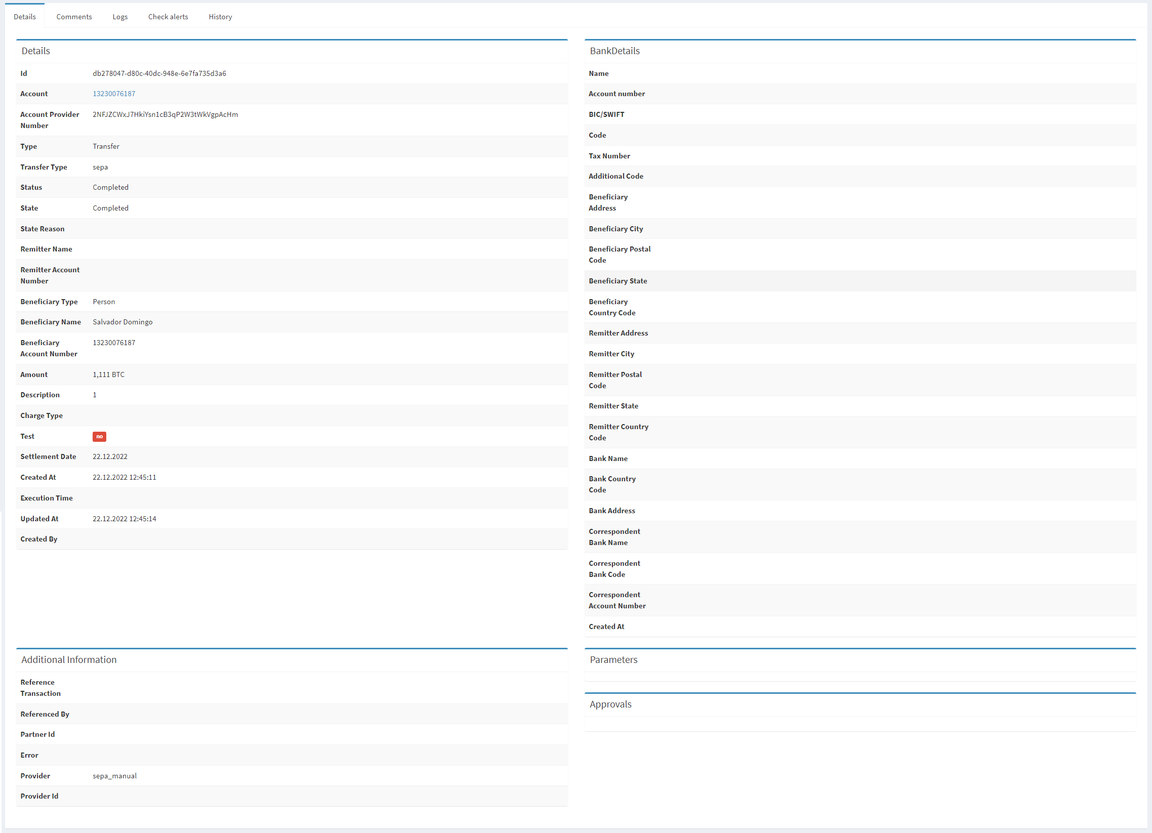Switch to the Logs tab

pos(120,17)
